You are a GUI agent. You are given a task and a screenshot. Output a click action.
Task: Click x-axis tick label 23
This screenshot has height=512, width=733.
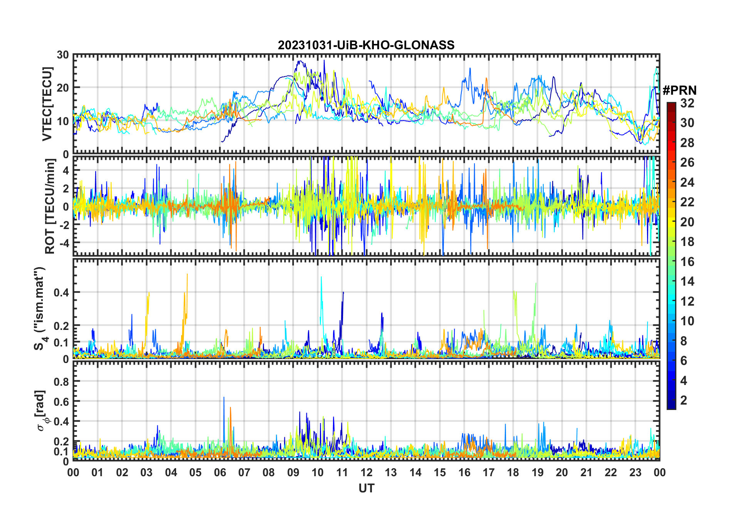pyautogui.click(x=635, y=472)
